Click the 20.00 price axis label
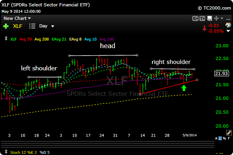Screen dimensions: 233x155 click(x=222, y=126)
